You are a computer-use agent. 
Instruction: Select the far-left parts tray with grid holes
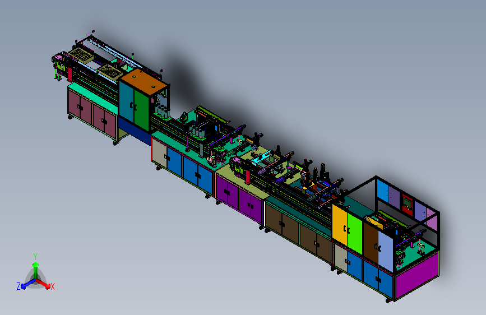pyautogui.click(x=81, y=55)
